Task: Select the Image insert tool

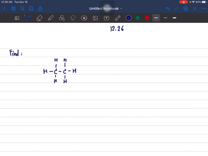Action: 95,18
